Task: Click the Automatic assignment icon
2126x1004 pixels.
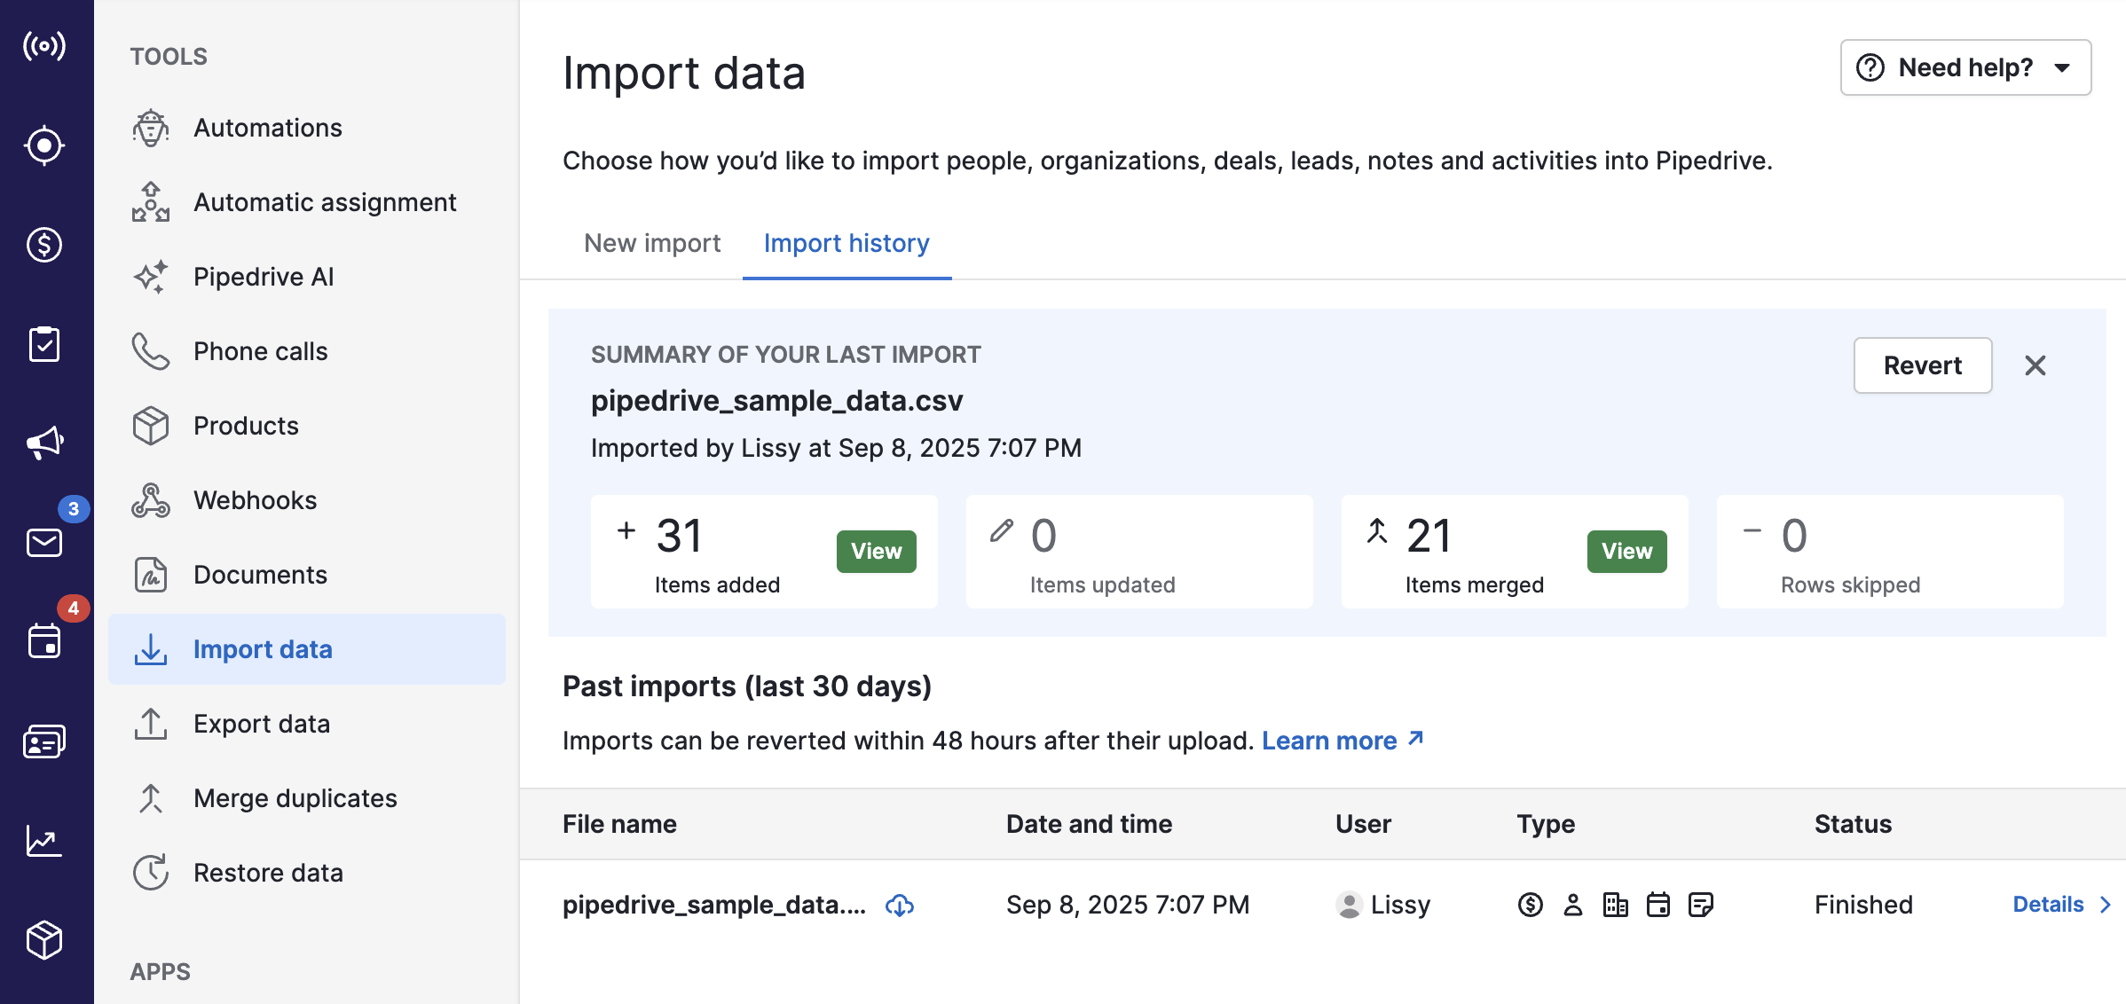Action: point(151,202)
